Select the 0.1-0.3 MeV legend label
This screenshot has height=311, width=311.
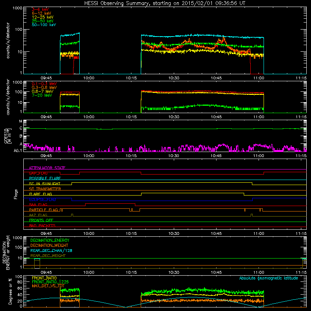44,84
